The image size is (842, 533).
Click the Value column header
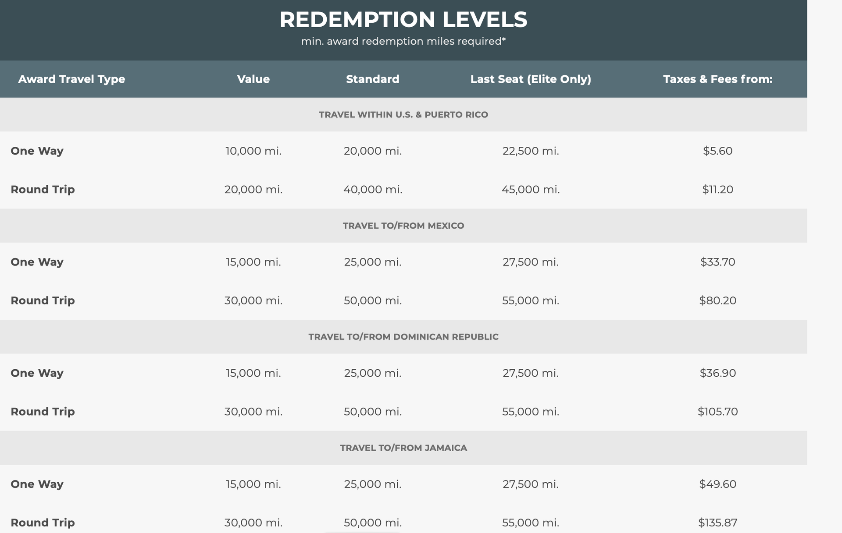point(253,79)
